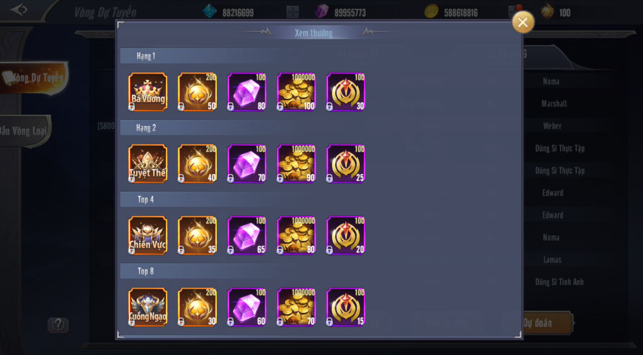643x355 pixels.
Task: Tap the gold coin currency icon
Action: coord(431,12)
